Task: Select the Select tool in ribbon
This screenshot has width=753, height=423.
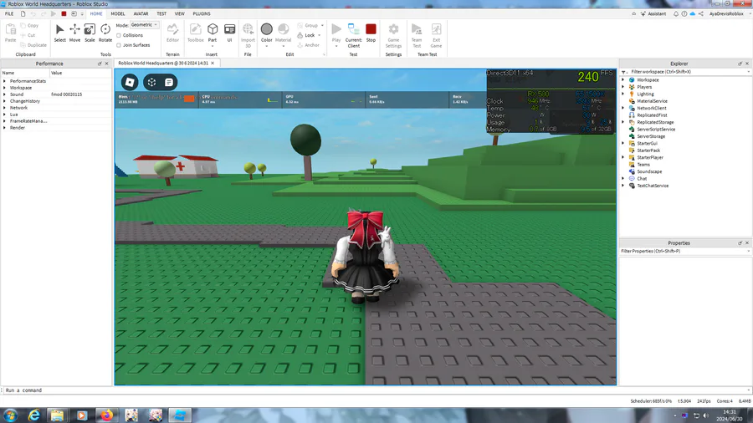Action: [x=59, y=33]
